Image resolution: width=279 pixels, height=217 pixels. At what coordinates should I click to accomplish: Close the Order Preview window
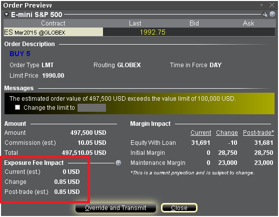(272, 5)
